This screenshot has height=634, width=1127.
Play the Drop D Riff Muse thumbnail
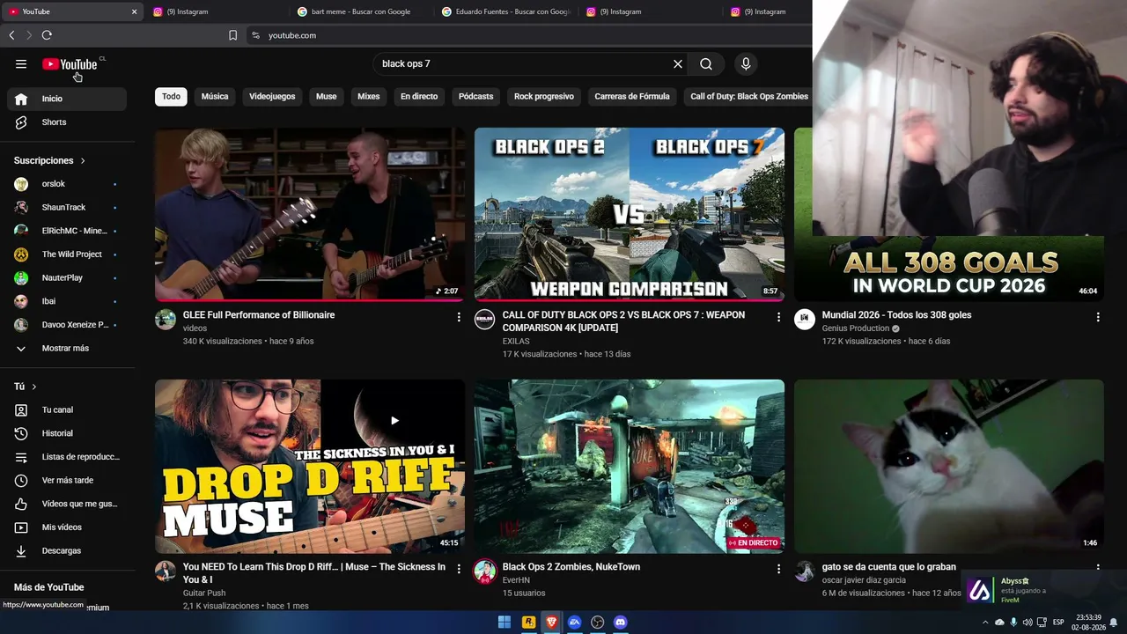pos(310,466)
